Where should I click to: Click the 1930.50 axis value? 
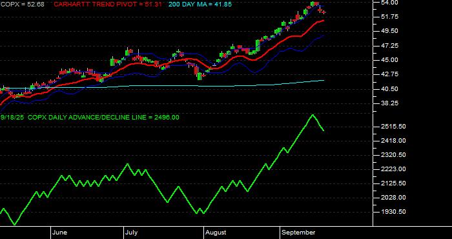point(394,212)
